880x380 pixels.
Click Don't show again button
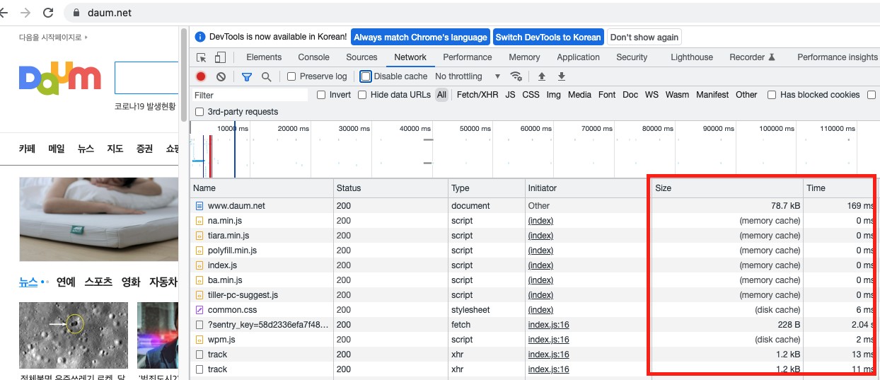coord(644,38)
